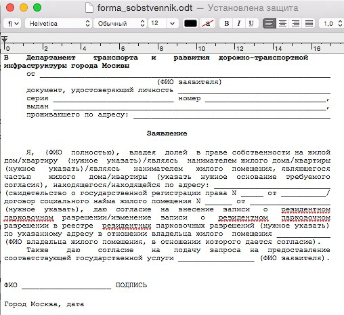Open the text background color swatch
The height and width of the screenshot is (315, 344).
click(x=208, y=24)
